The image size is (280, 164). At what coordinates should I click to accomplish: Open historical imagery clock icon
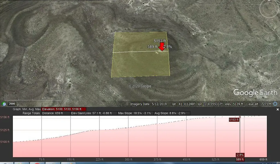click(x=4, y=104)
